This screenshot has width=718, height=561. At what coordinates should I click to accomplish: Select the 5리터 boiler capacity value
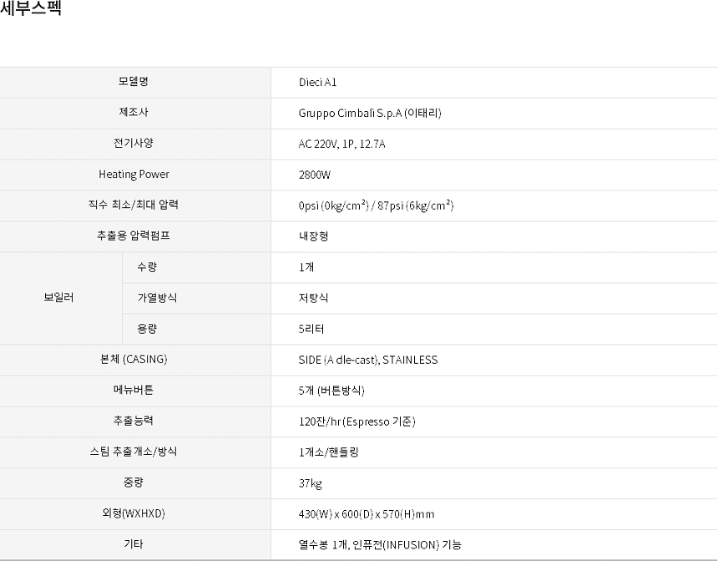[311, 329]
